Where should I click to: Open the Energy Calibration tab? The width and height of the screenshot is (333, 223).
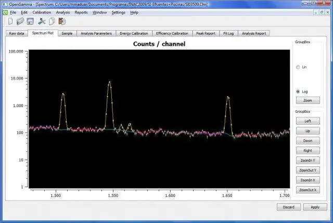coord(134,33)
